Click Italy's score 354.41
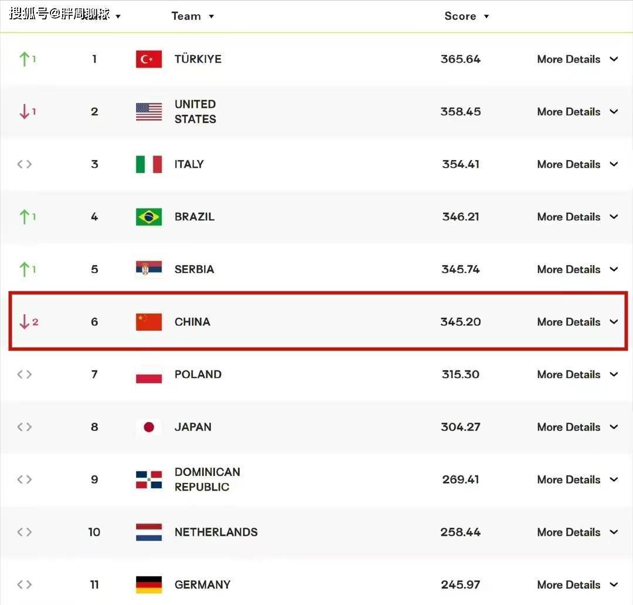 point(461,164)
